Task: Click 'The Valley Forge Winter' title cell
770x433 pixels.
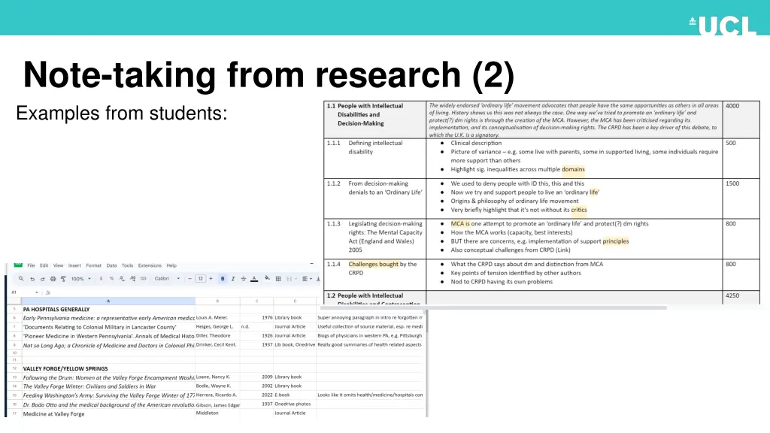Action: [108, 386]
